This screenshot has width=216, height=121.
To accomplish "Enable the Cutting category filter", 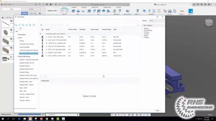I will pos(142,34).
